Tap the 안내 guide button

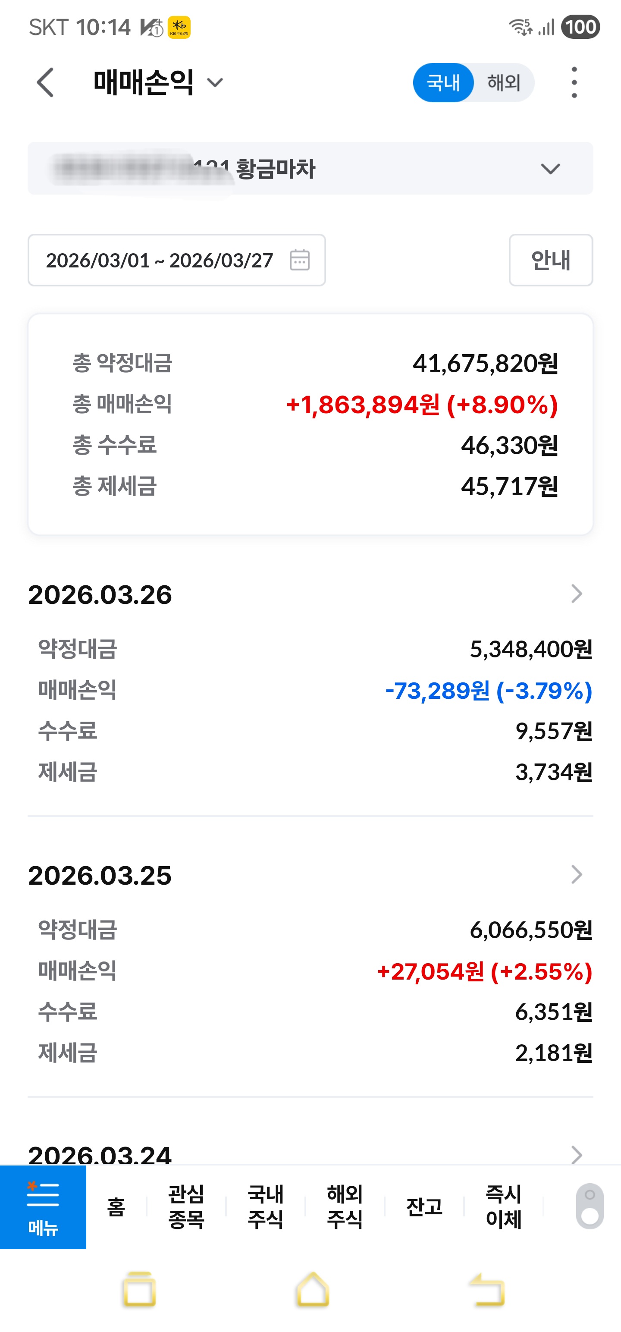coord(551,260)
